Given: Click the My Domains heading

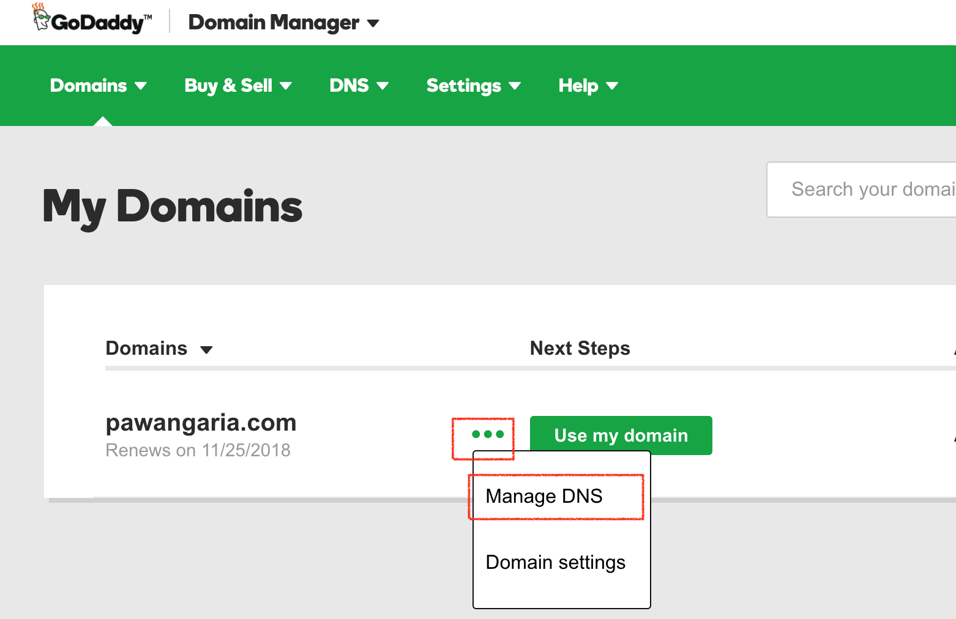Looking at the screenshot, I should point(173,207).
